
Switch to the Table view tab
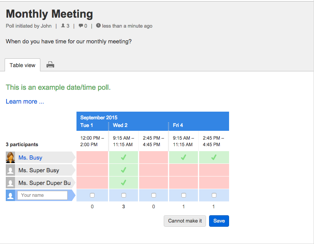22,65
